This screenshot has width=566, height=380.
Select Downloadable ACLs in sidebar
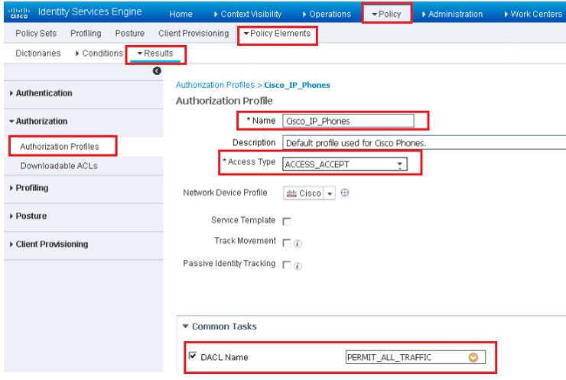point(59,166)
